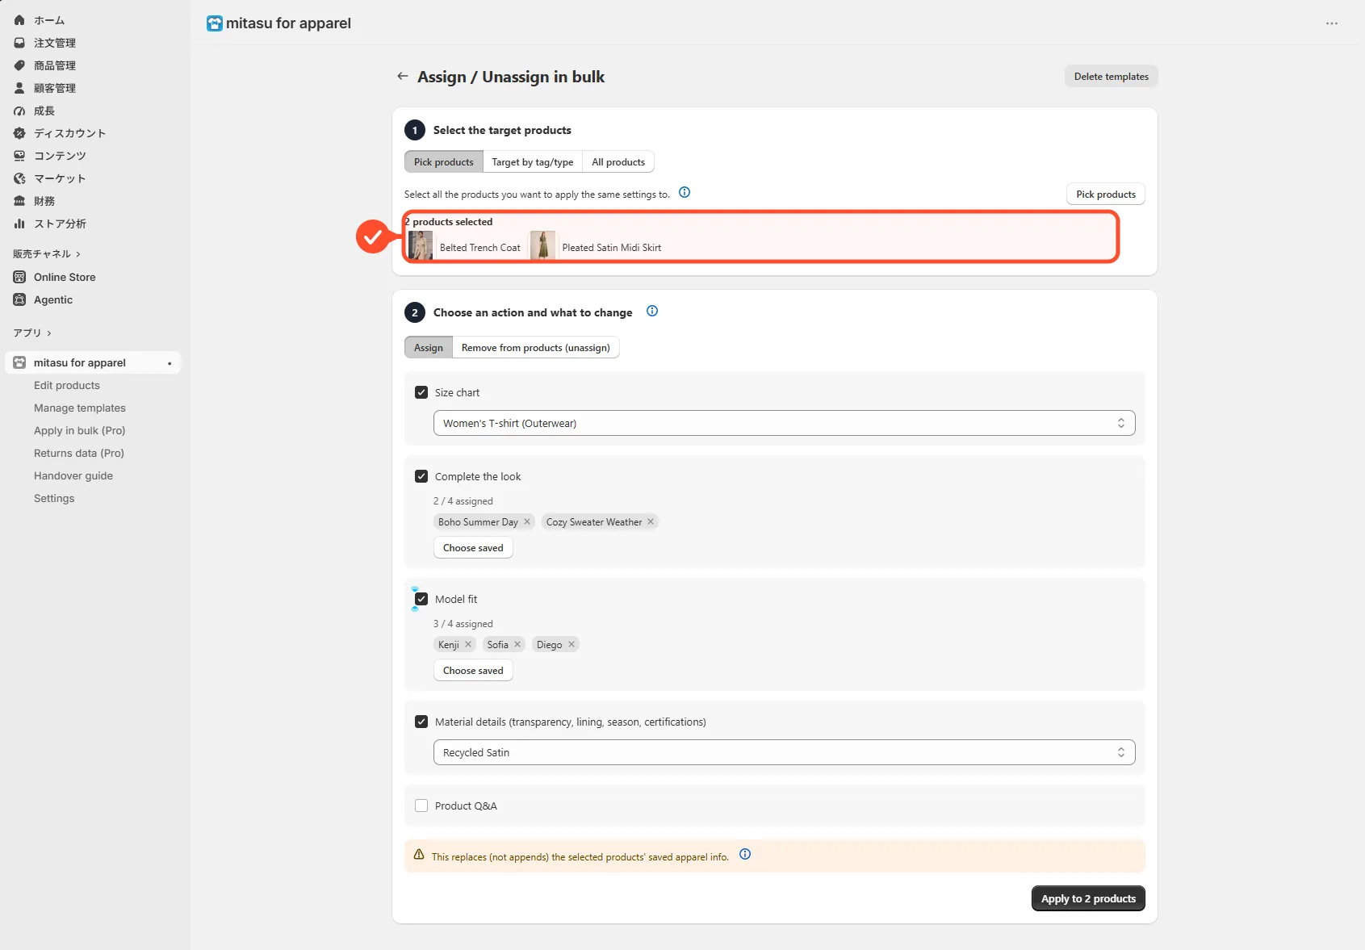The height and width of the screenshot is (950, 1365).
Task: Click mitasu for apparel sidebar app icon
Action: [x=19, y=362]
